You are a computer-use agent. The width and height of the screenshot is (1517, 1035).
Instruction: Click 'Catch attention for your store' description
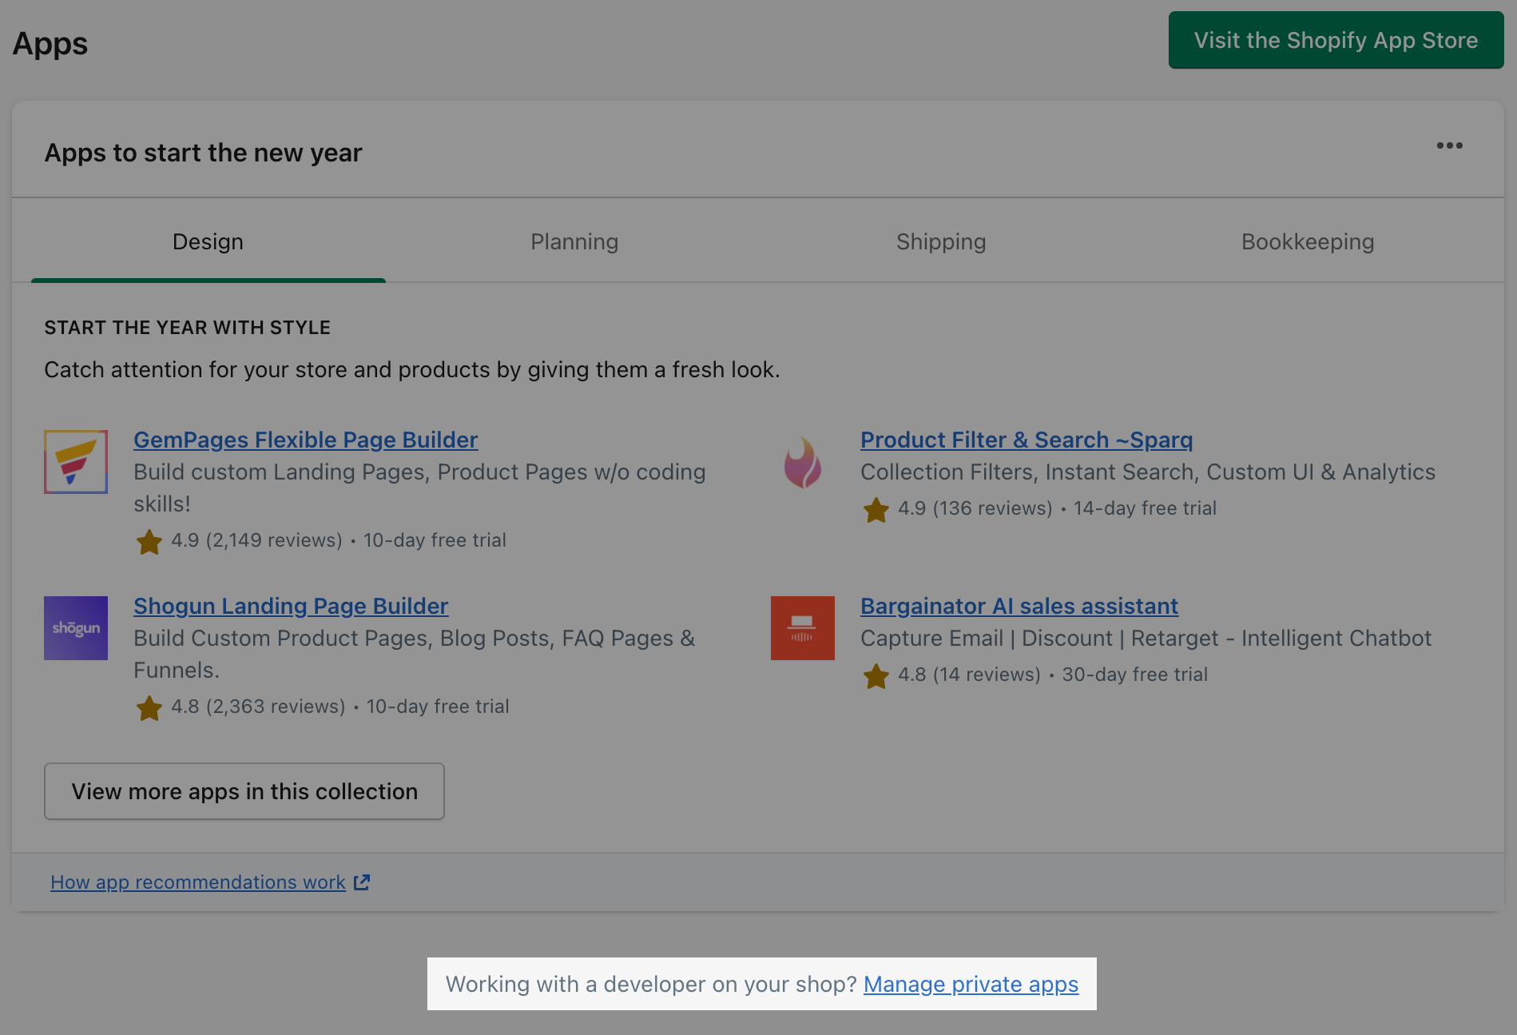point(412,369)
